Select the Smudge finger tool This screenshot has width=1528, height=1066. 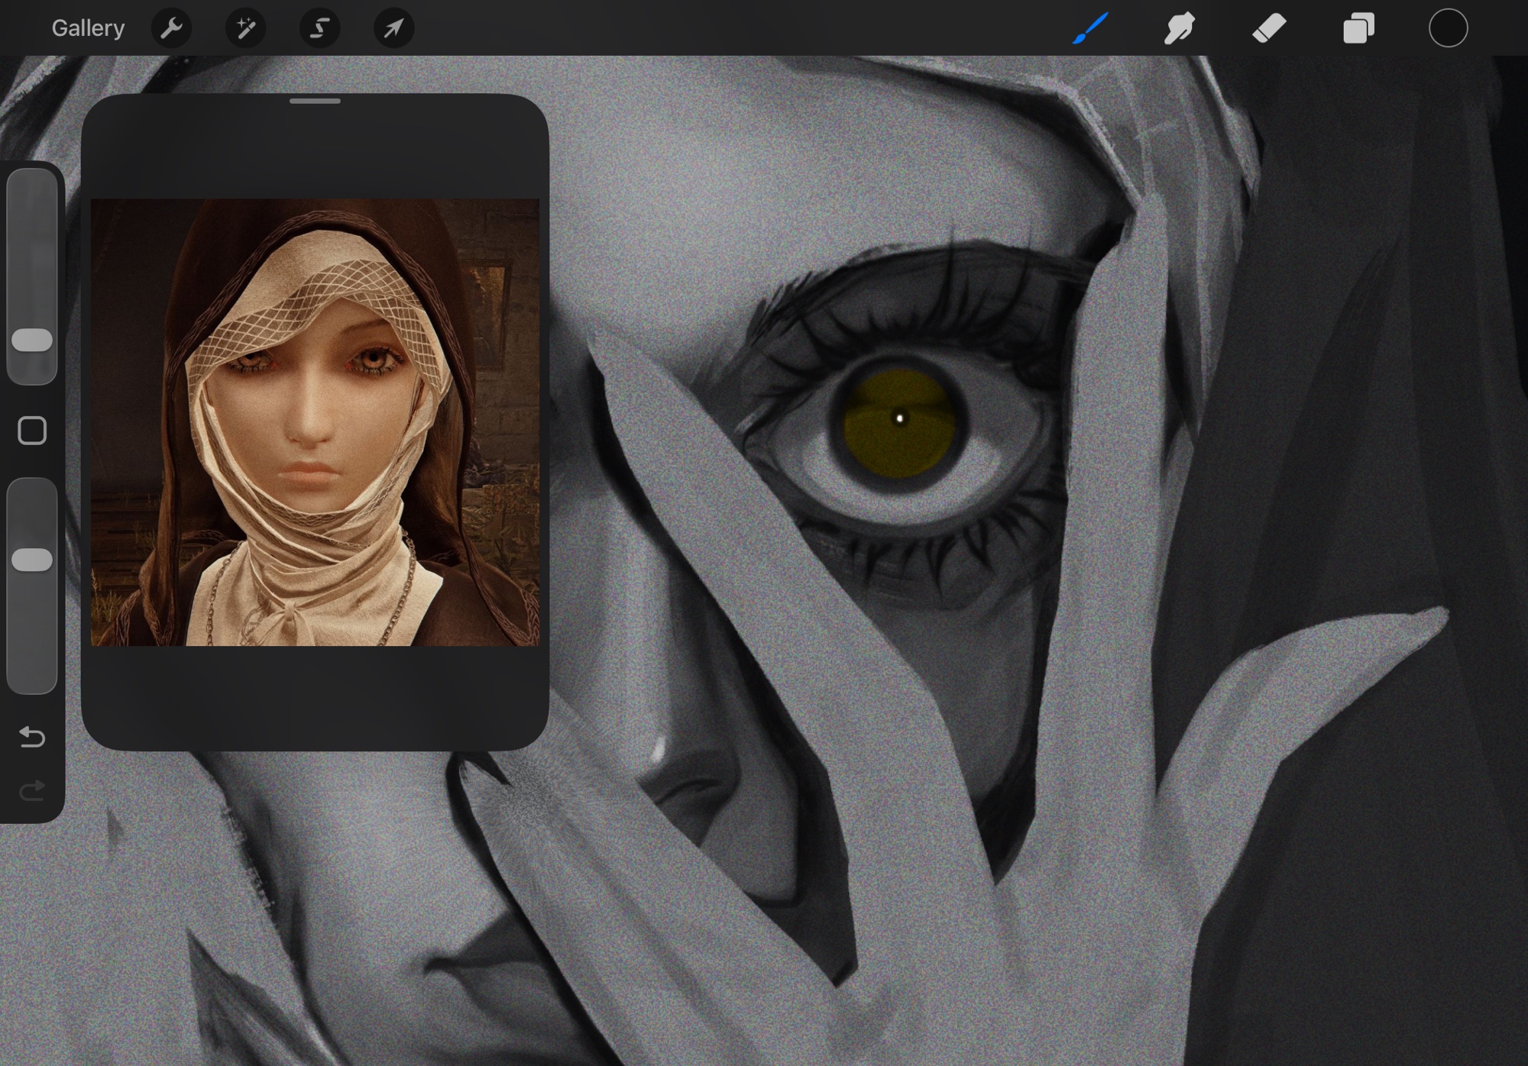[x=1179, y=28]
